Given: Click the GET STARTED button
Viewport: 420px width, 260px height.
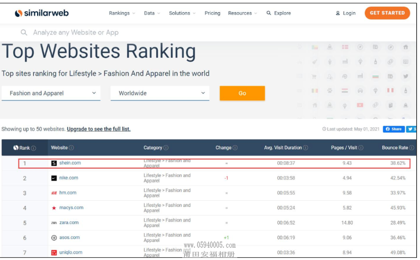Looking at the screenshot, I should coord(387,13).
